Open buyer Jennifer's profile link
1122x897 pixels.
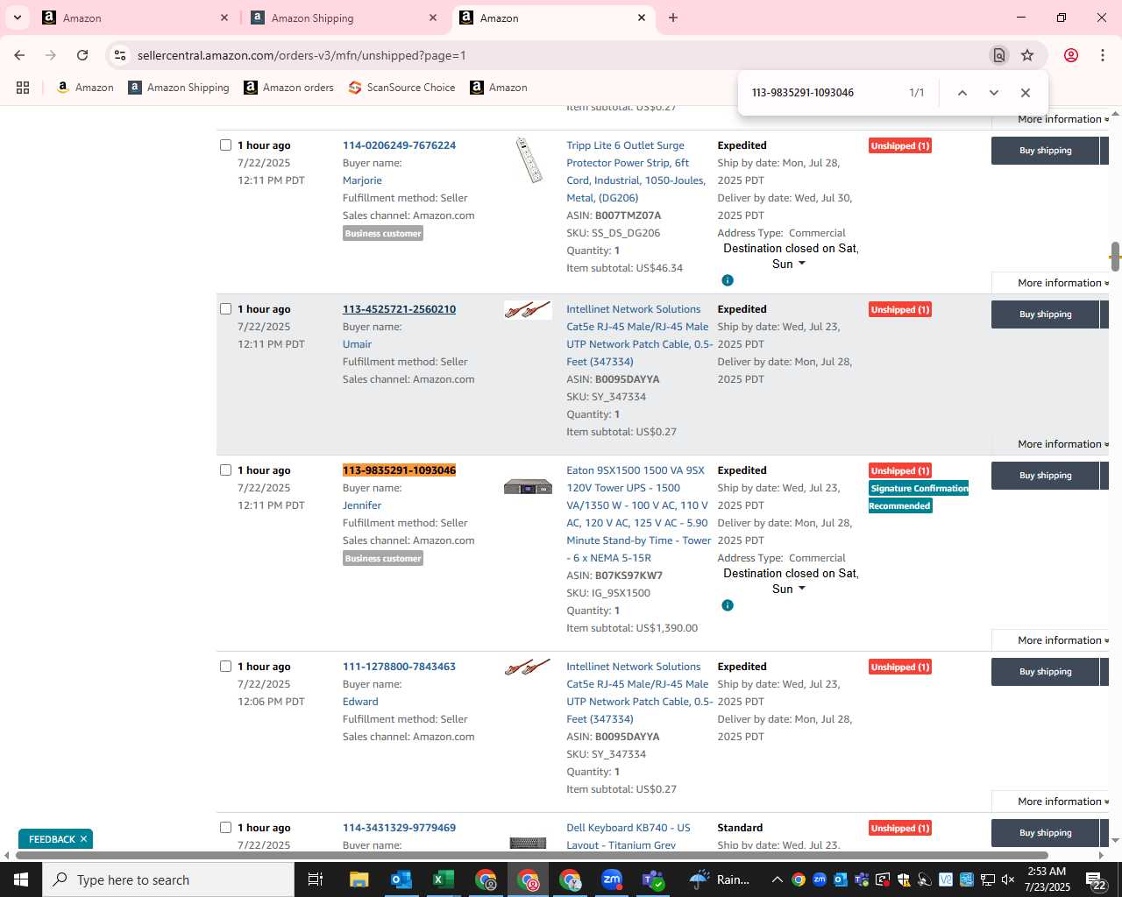(362, 505)
